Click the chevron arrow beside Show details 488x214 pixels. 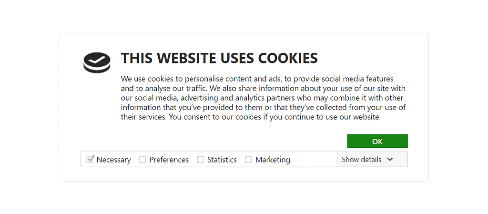[x=390, y=160]
